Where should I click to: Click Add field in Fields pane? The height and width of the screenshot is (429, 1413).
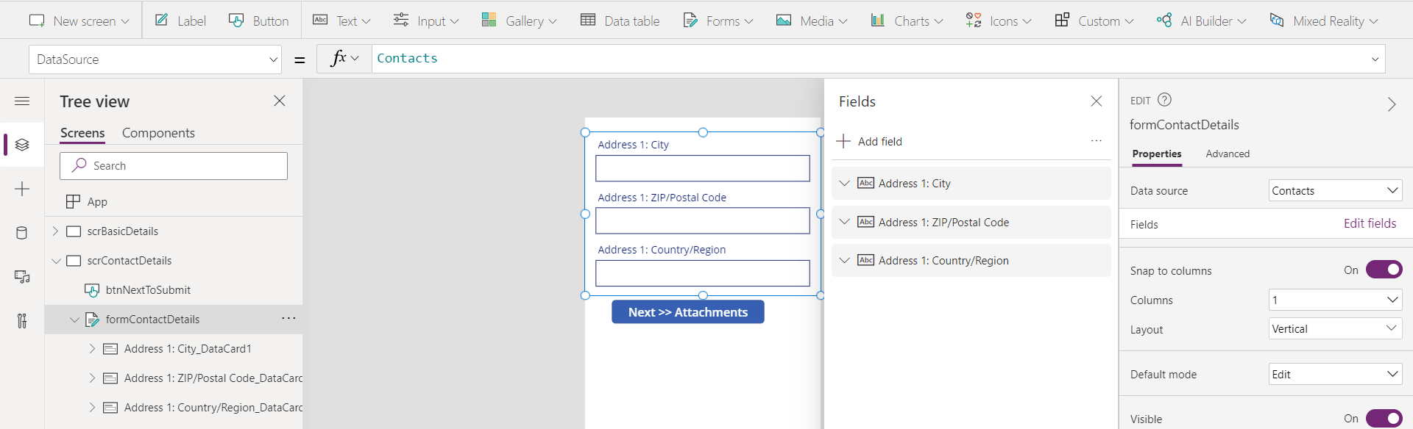click(870, 141)
